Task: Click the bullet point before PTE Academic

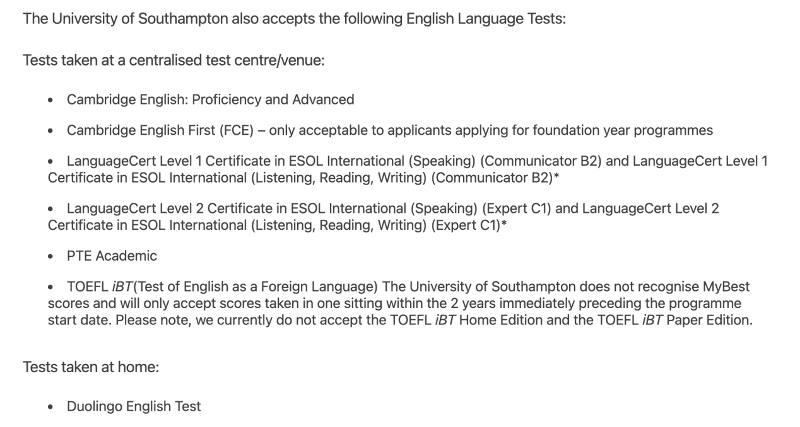Action: point(51,257)
